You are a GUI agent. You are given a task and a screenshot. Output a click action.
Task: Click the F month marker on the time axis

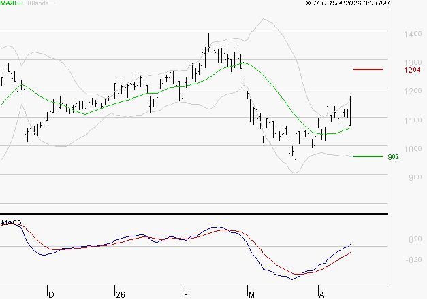click(186, 295)
